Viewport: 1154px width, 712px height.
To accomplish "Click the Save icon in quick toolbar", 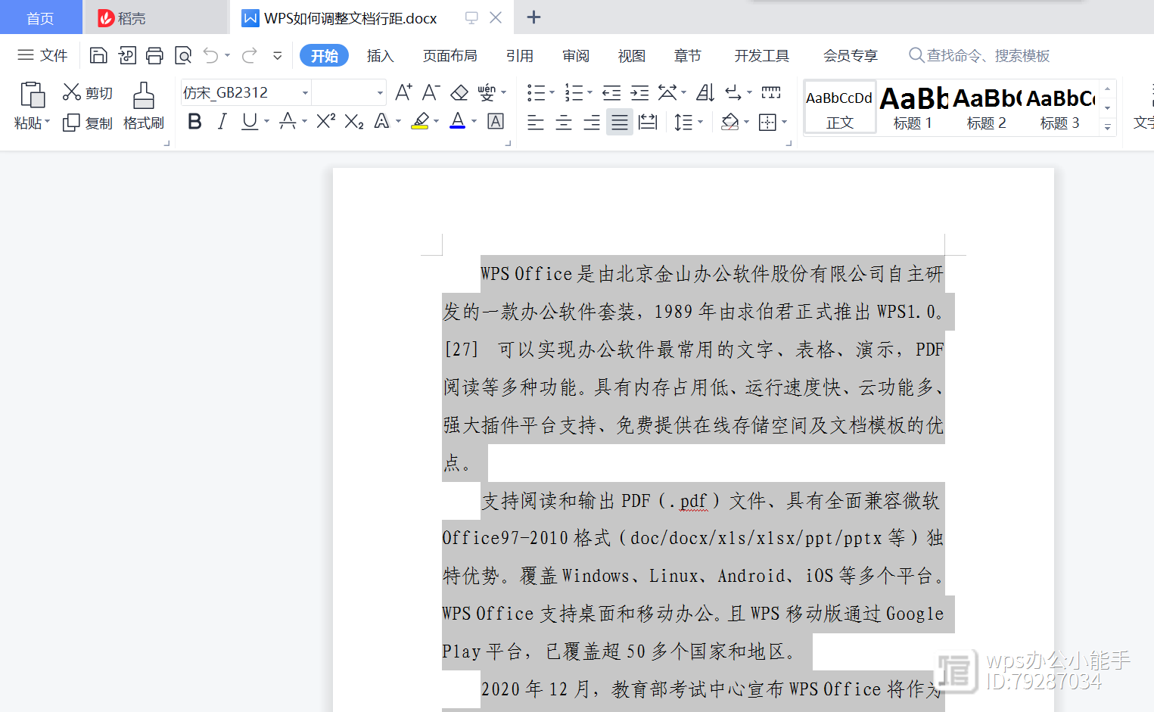I will point(98,55).
